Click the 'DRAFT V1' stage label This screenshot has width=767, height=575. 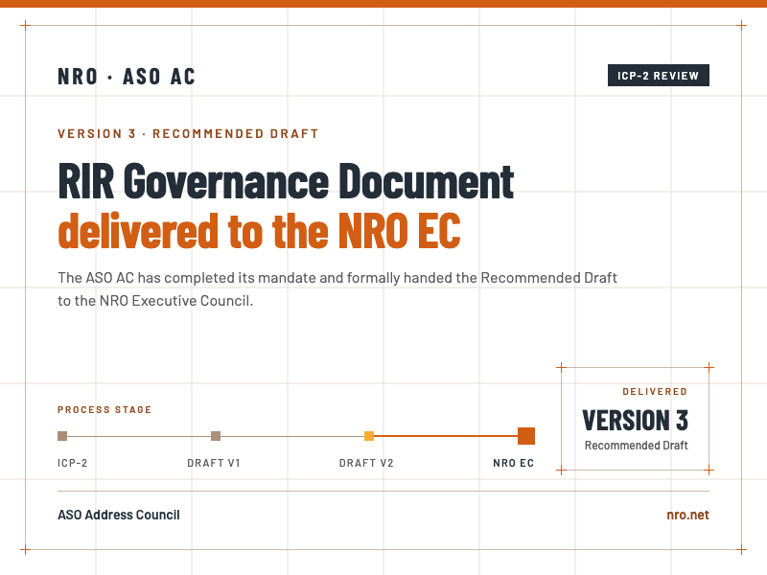[x=214, y=463]
